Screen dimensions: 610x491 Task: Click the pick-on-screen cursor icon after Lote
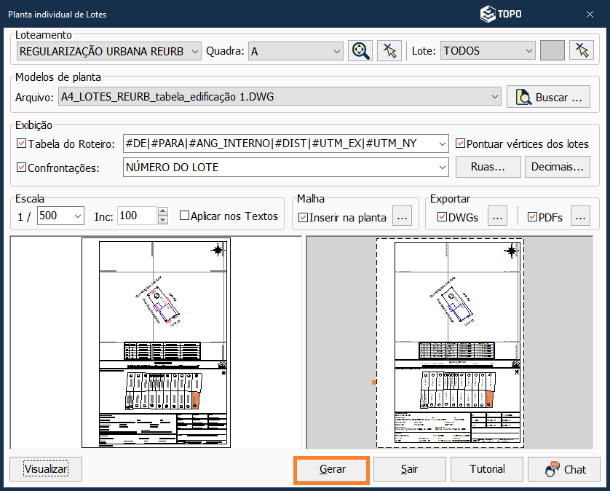click(x=581, y=50)
